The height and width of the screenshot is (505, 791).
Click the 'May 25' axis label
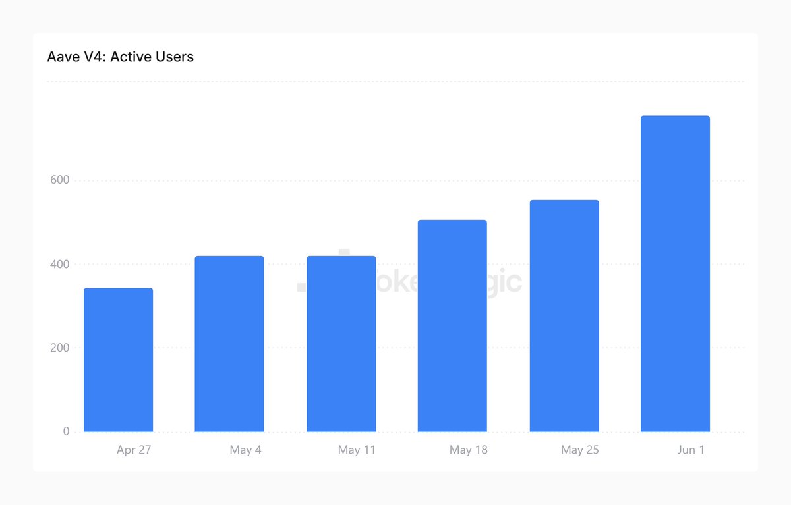point(580,450)
